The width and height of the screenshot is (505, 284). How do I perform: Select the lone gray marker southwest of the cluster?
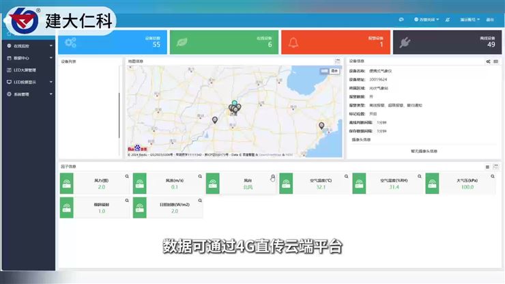pos(215,120)
